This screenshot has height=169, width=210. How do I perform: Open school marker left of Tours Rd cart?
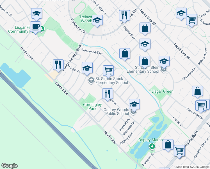click(x=181, y=14)
